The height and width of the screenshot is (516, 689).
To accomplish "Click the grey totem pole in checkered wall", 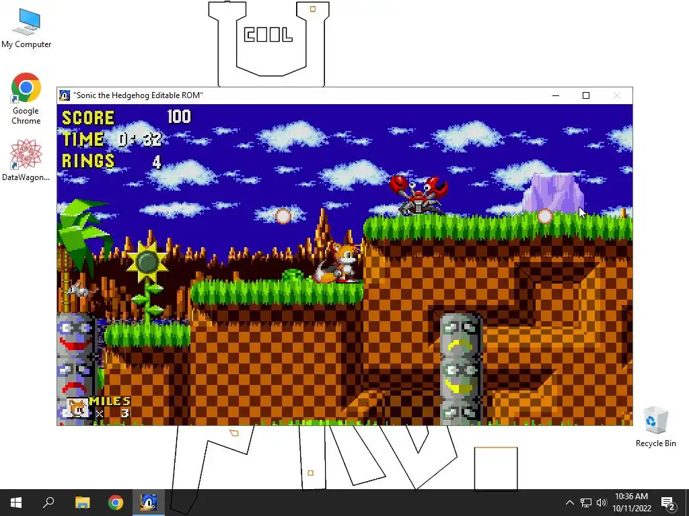I will point(460,369).
